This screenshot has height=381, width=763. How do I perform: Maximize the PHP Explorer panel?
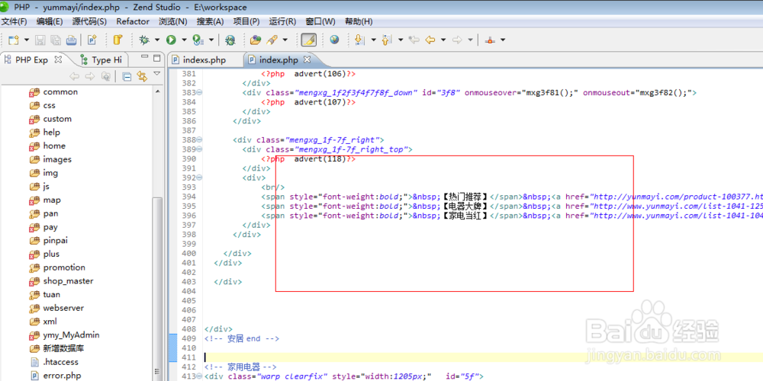click(156, 58)
